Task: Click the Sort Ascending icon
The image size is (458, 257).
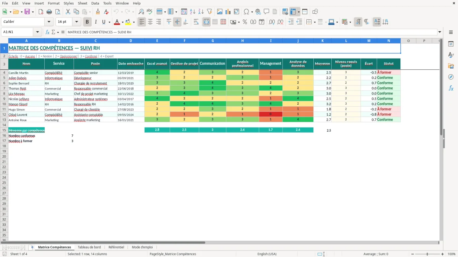Action: tap(193, 11)
